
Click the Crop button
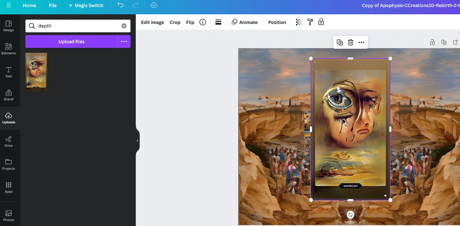pos(175,22)
